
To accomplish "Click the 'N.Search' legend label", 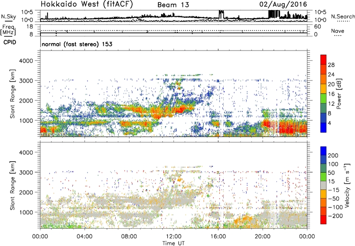I will click(x=343, y=16).
